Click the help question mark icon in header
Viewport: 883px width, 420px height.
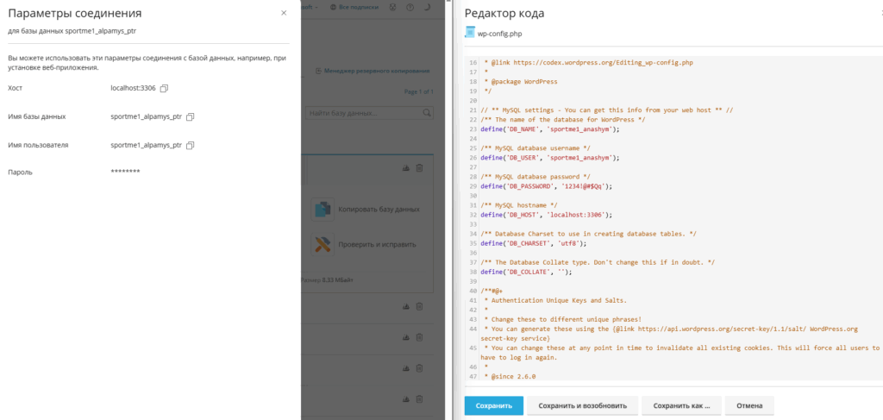[x=411, y=6]
